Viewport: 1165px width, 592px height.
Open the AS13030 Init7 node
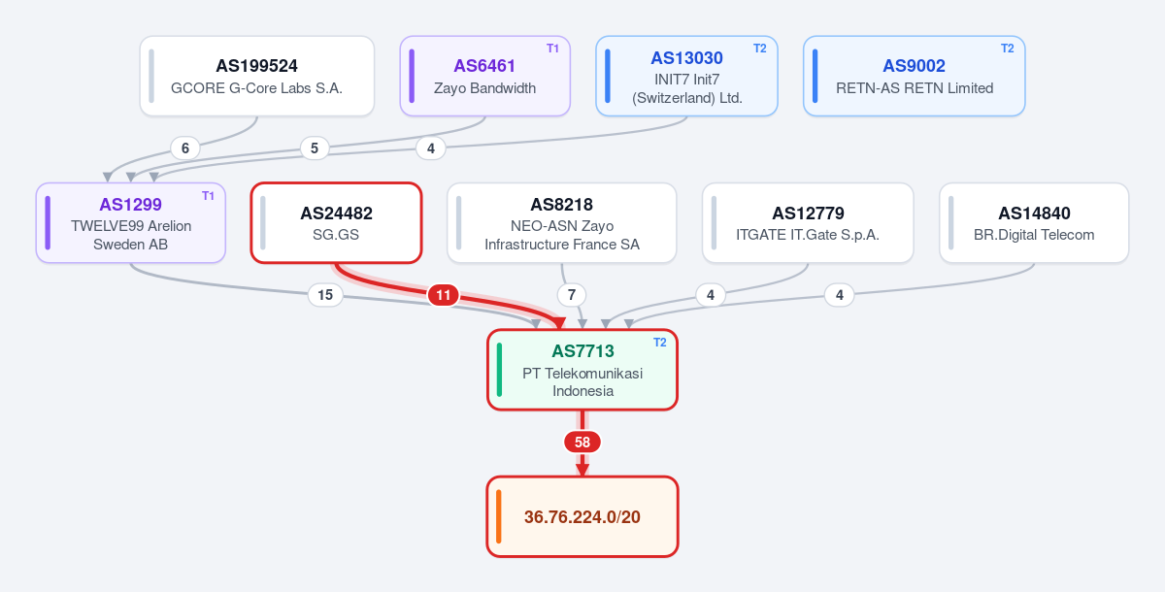click(x=687, y=77)
